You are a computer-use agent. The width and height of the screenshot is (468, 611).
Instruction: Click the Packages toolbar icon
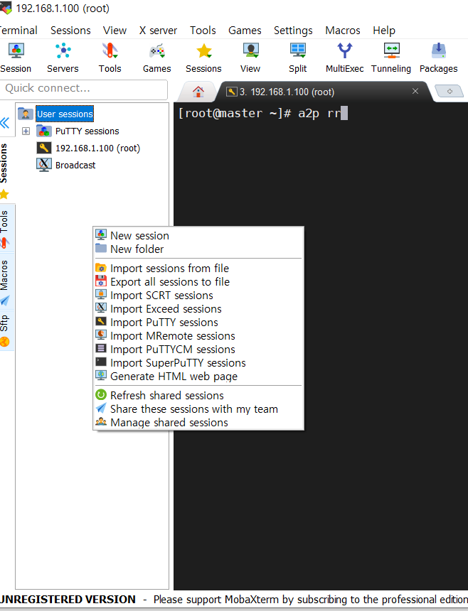coord(438,58)
